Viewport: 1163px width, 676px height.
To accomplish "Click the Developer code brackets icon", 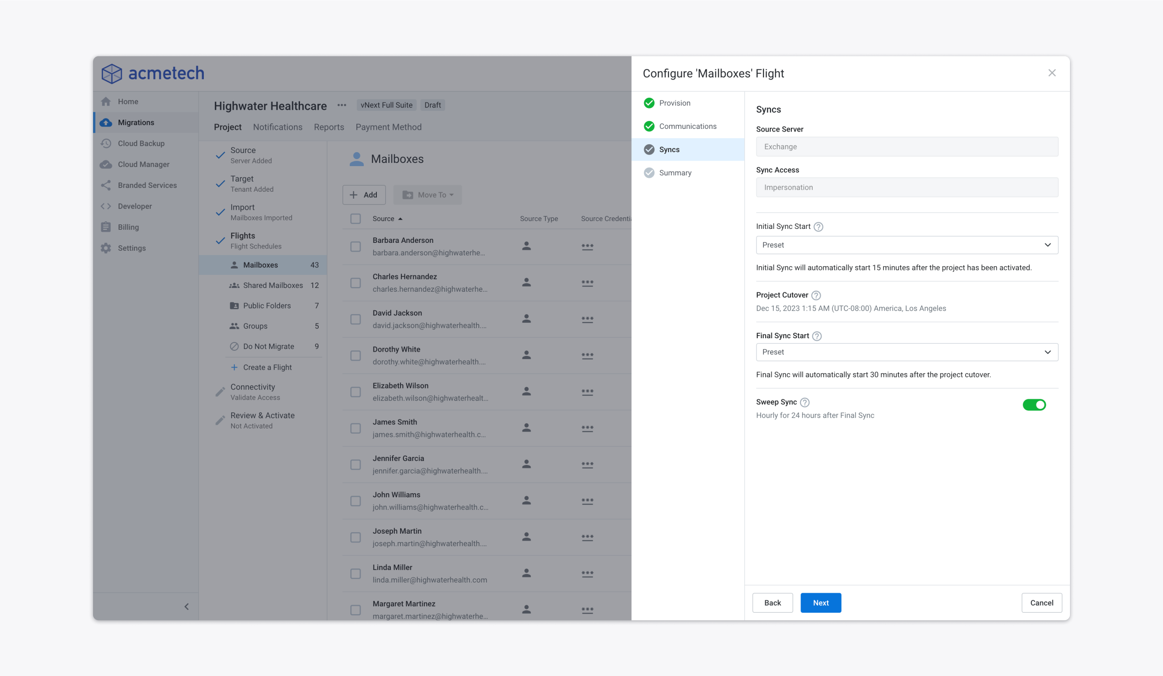I will [x=106, y=206].
